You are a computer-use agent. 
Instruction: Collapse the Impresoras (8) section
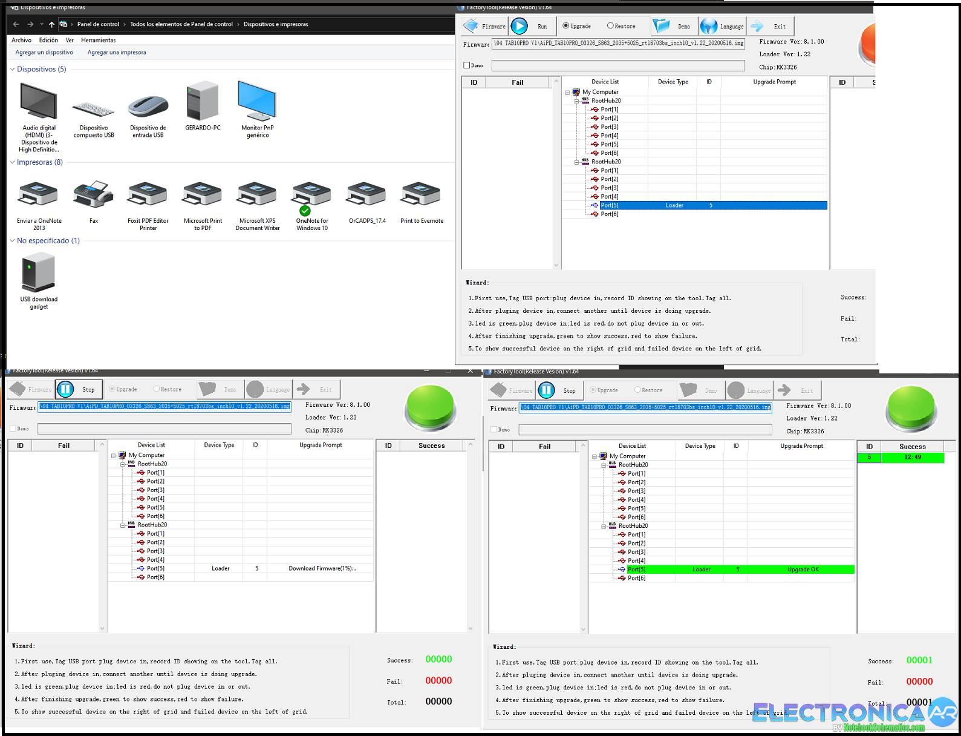pyautogui.click(x=13, y=162)
